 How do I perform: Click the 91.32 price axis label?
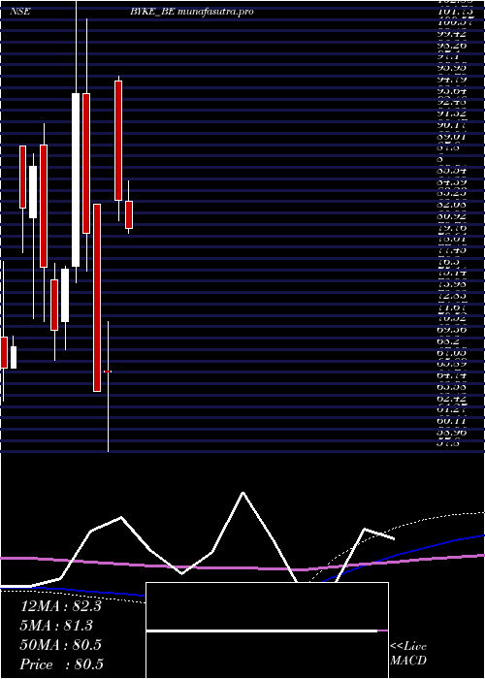point(453,113)
